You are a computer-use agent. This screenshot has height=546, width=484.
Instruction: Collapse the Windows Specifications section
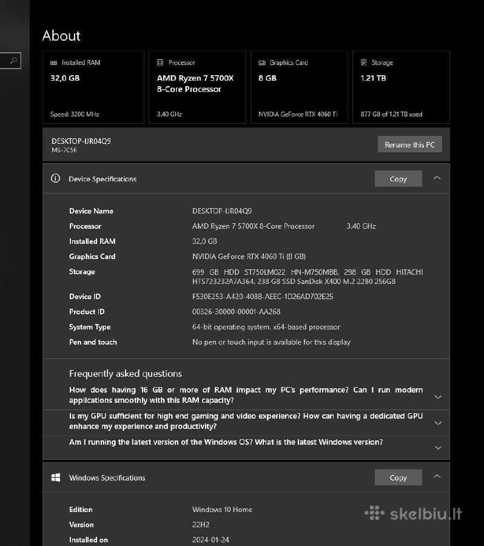pyautogui.click(x=437, y=476)
